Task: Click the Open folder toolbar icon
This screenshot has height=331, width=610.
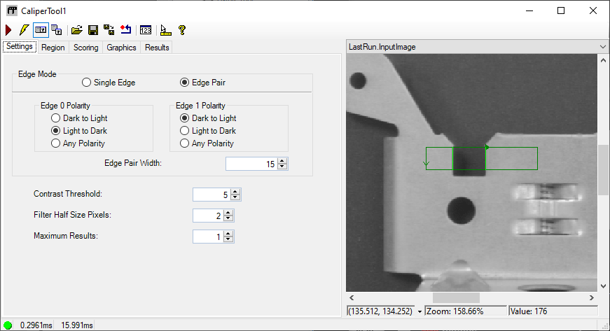Action: pos(77,30)
